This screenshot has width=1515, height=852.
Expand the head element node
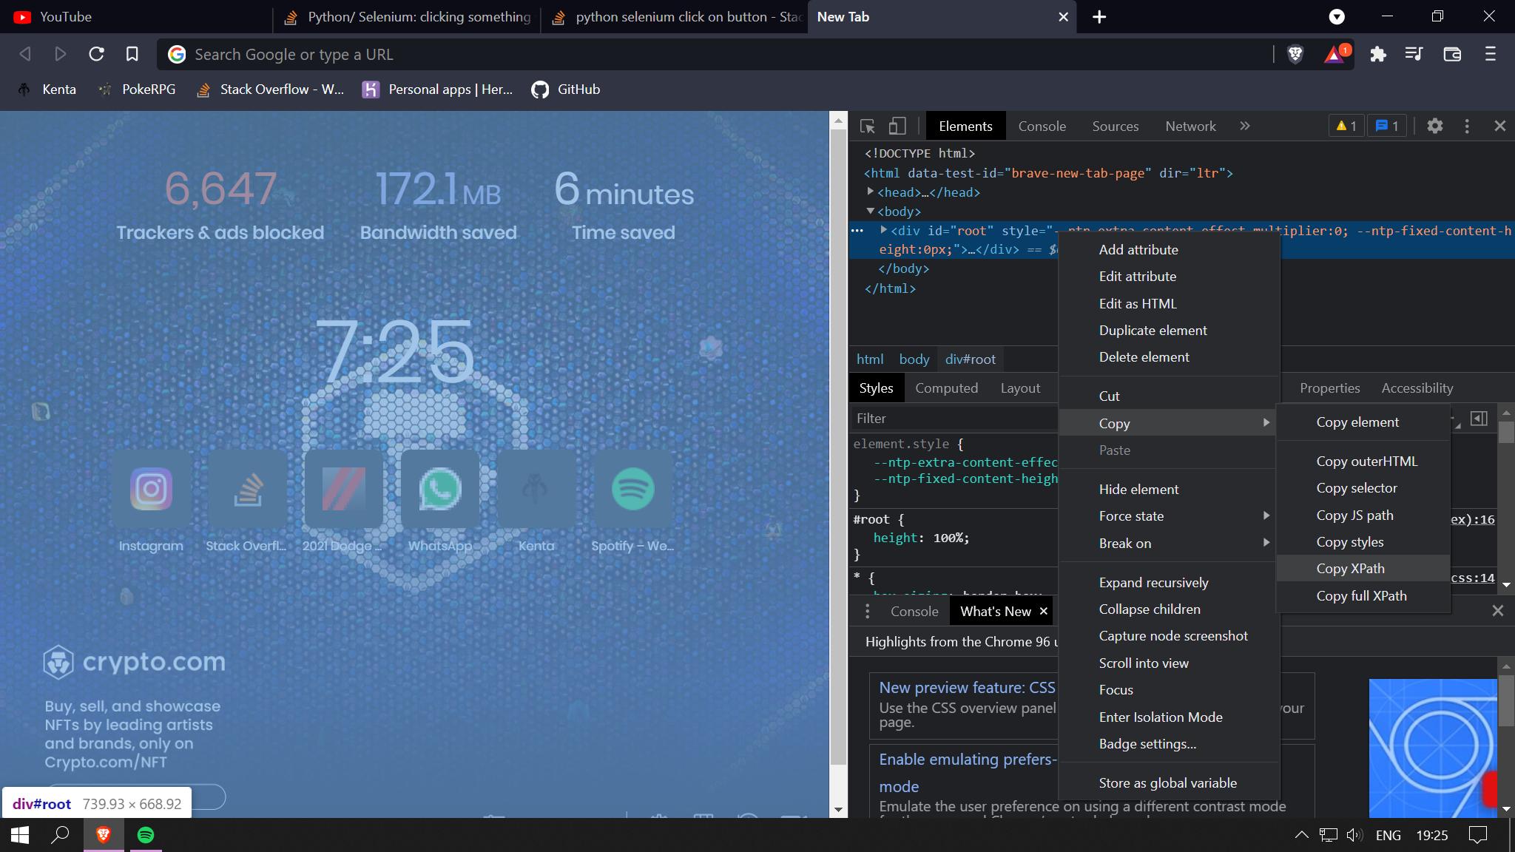click(x=871, y=192)
